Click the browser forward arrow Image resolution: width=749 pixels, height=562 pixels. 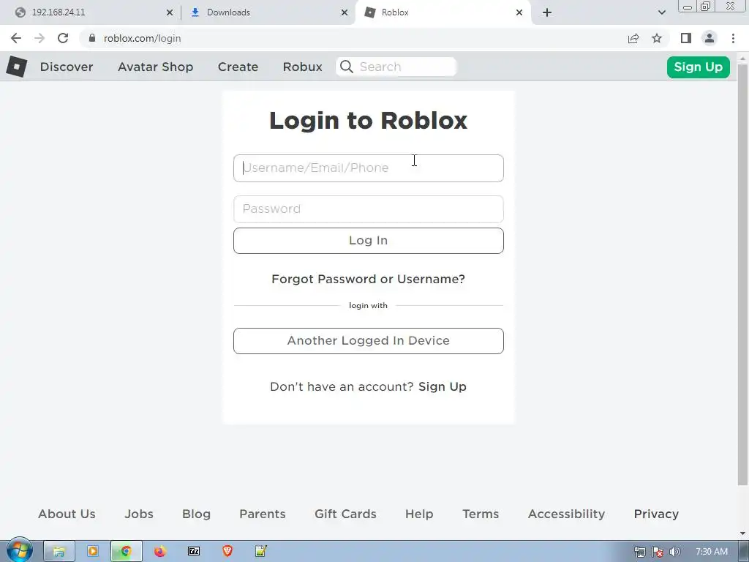coord(39,38)
